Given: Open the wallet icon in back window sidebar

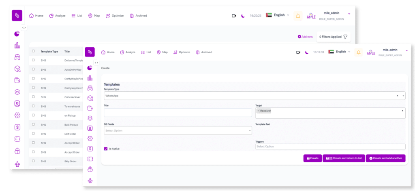Looking at the screenshot, I should [x=17, y=80].
